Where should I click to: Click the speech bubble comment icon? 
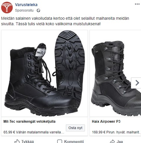click(60, 141)
